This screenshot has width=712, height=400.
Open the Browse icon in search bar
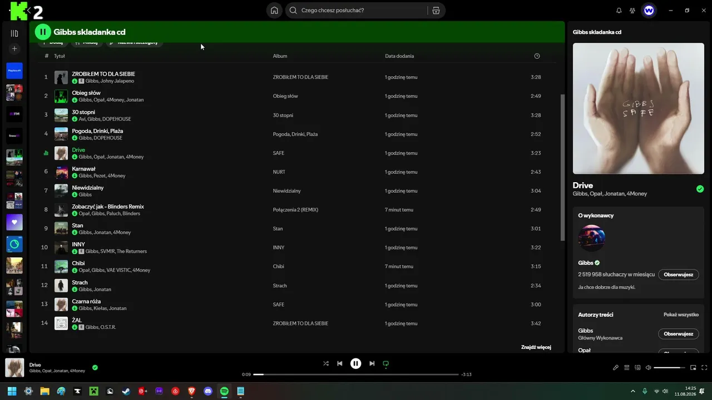tap(436, 11)
